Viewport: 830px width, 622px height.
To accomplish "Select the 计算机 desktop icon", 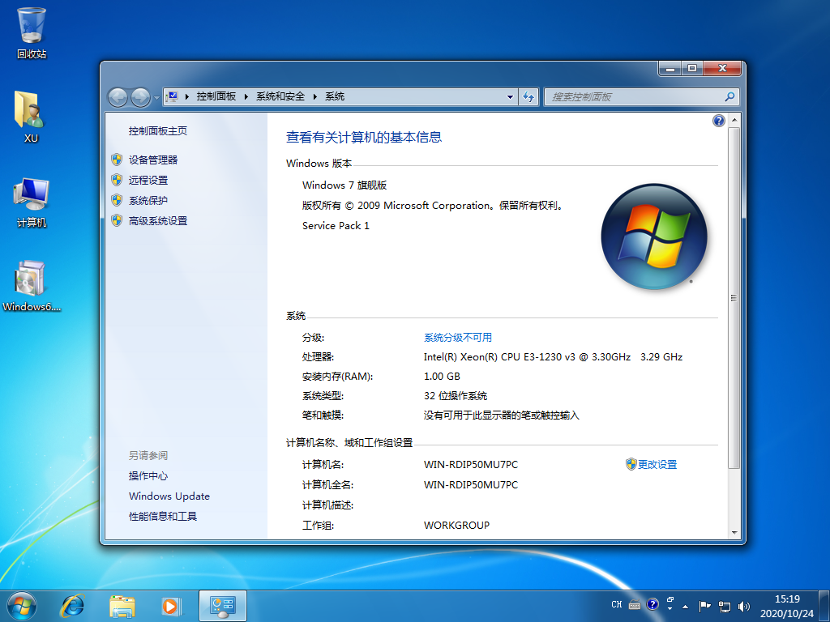I will (x=32, y=202).
